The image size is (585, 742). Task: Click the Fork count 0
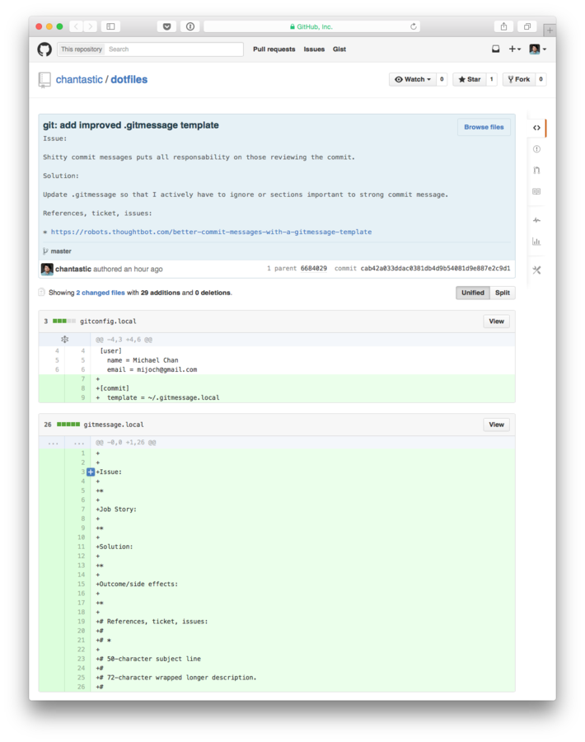click(541, 79)
